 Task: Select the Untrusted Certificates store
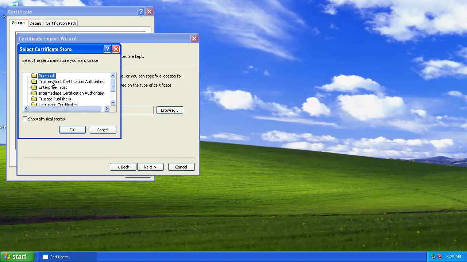coord(58,105)
